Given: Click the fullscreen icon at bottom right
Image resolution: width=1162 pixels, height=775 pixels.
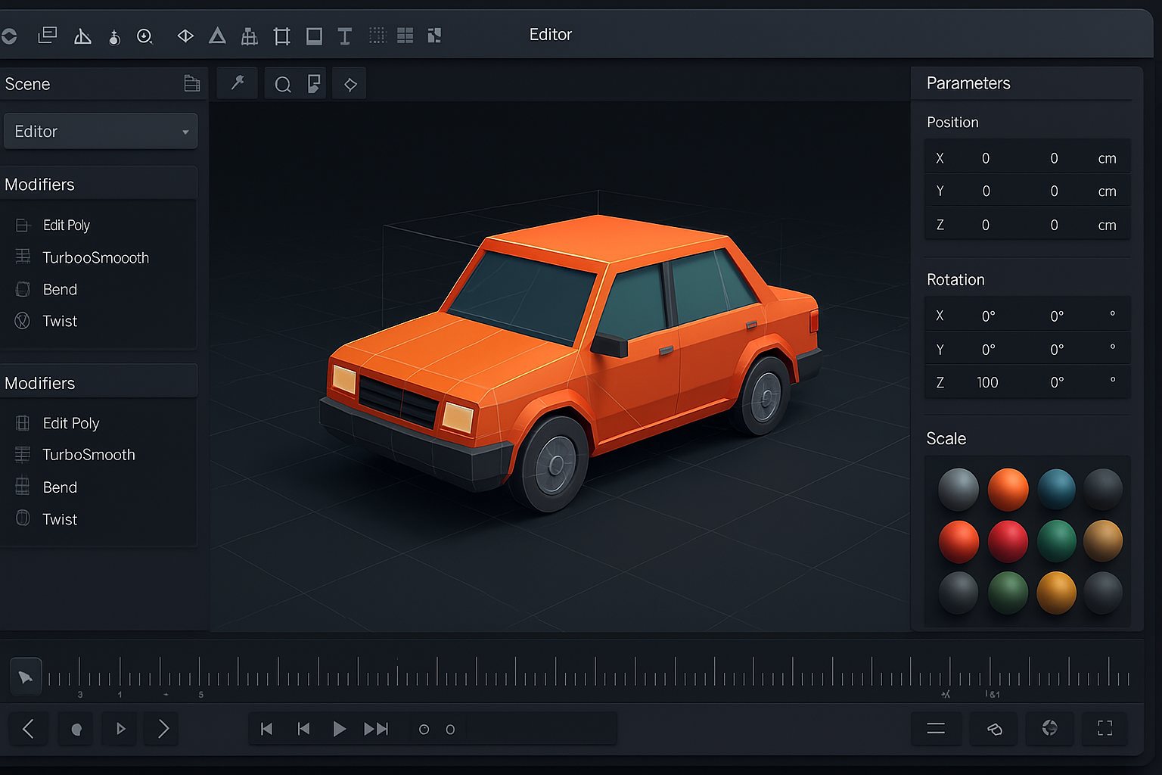Looking at the screenshot, I should point(1105,728).
